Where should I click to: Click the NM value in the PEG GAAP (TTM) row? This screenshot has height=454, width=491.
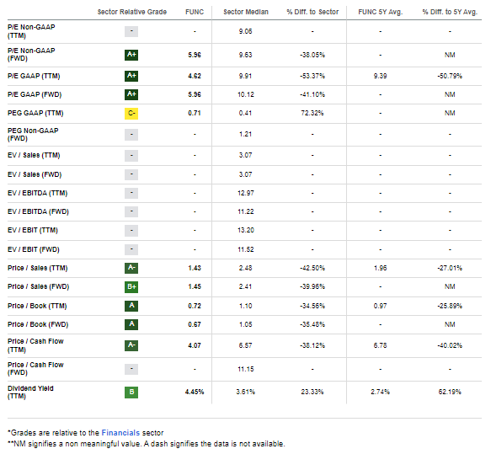point(450,113)
